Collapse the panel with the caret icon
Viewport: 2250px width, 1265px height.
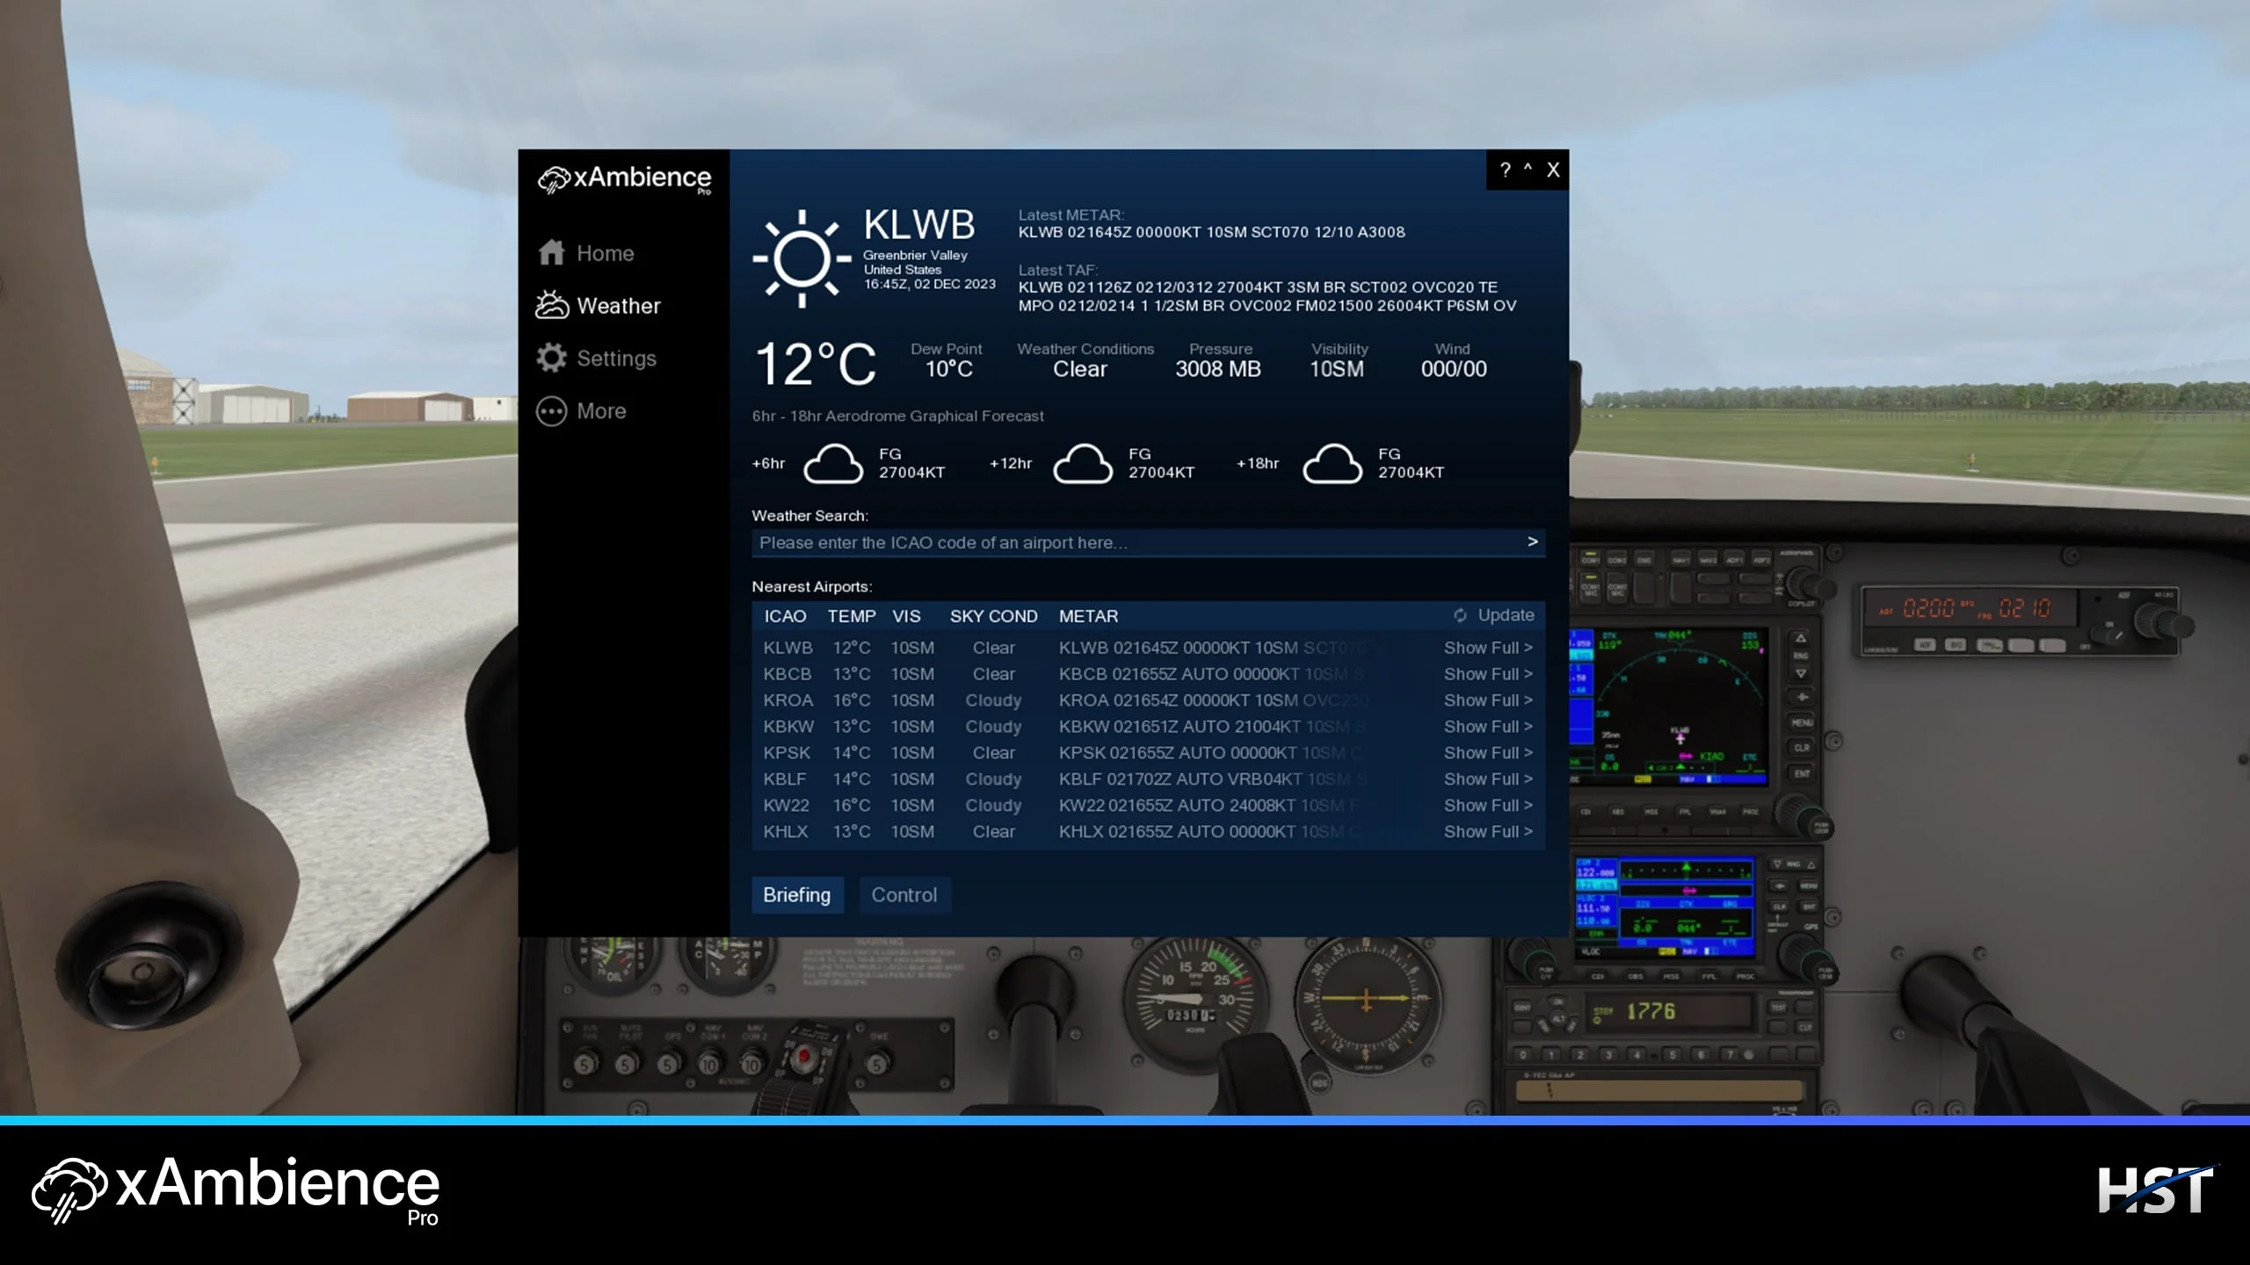tap(1528, 168)
